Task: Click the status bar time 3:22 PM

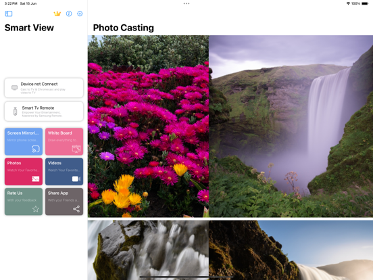Action: [x=11, y=3]
